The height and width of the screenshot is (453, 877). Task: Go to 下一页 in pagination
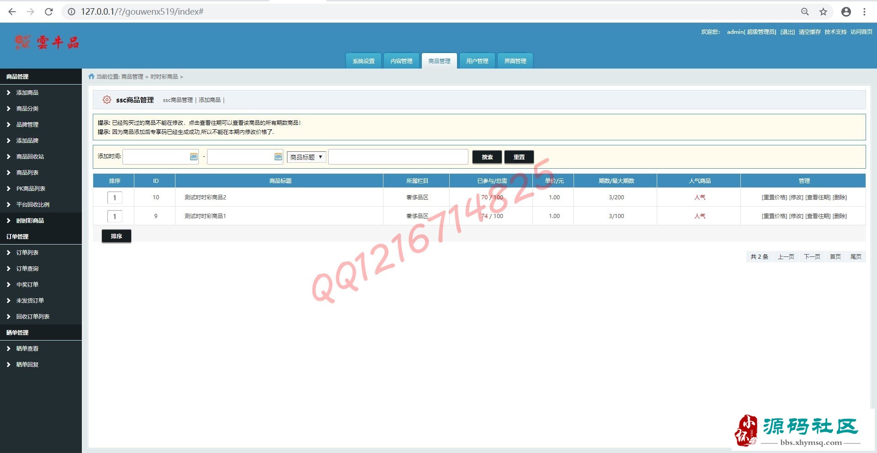pos(812,256)
